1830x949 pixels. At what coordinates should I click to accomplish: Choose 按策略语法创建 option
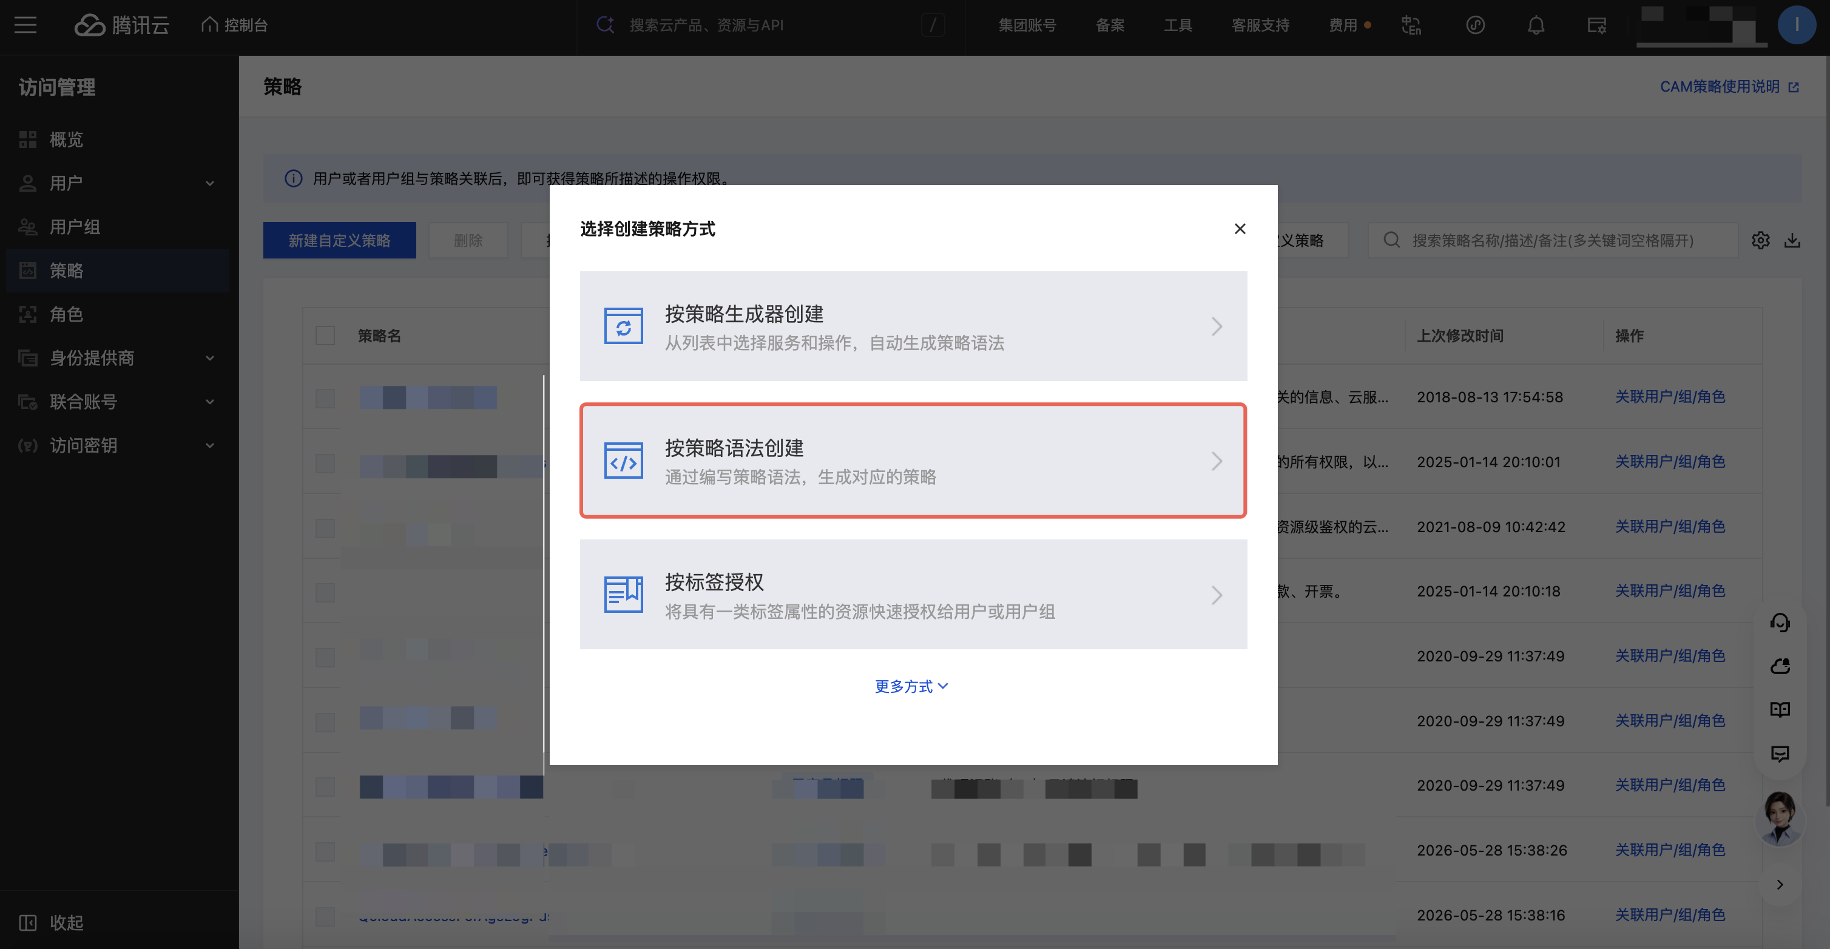[x=913, y=461]
